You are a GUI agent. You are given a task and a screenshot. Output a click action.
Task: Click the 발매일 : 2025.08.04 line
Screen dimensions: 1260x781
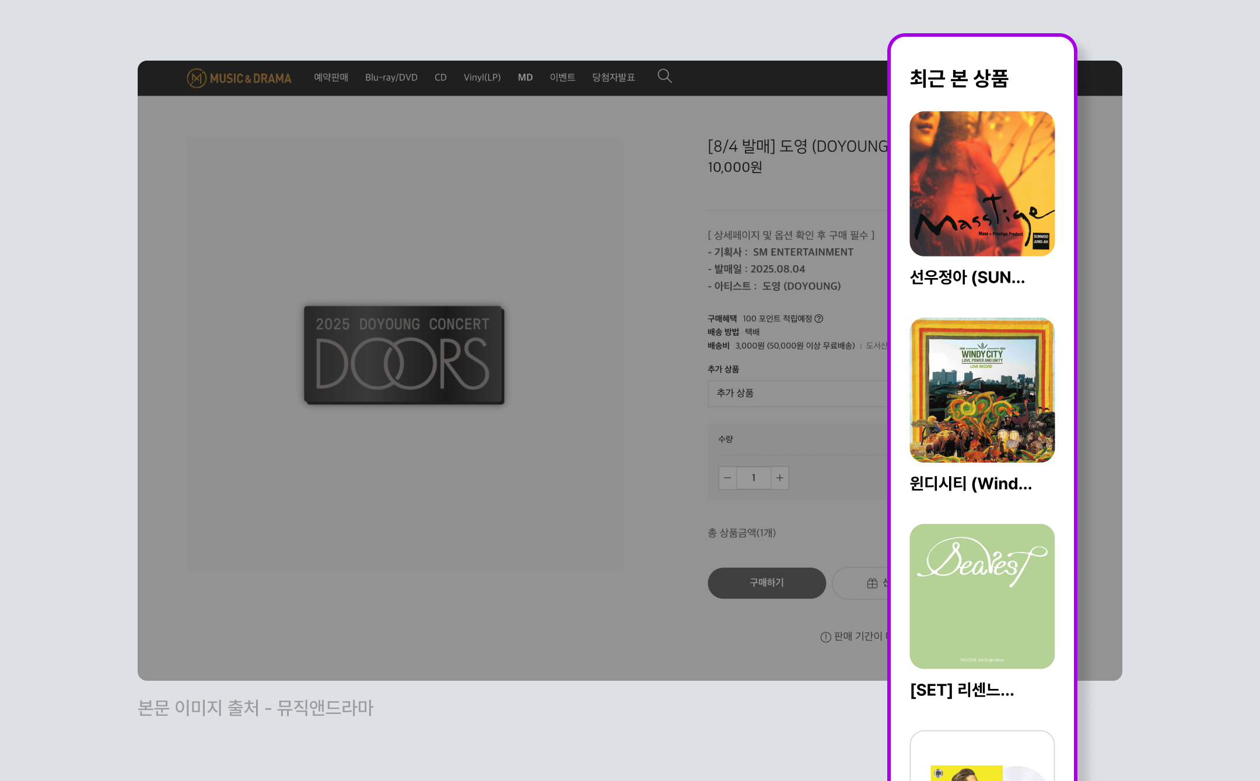[x=757, y=269]
